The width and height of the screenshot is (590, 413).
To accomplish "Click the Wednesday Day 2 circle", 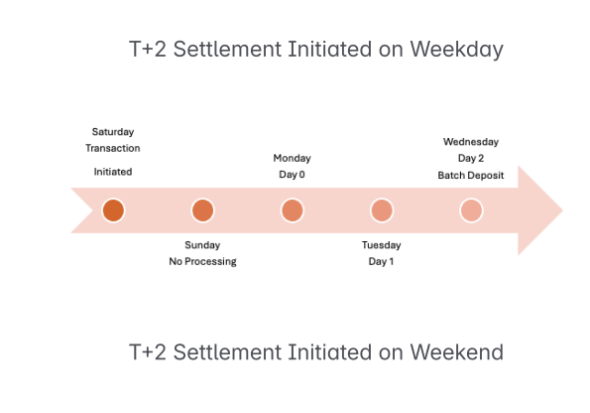I will pyautogui.click(x=471, y=210).
